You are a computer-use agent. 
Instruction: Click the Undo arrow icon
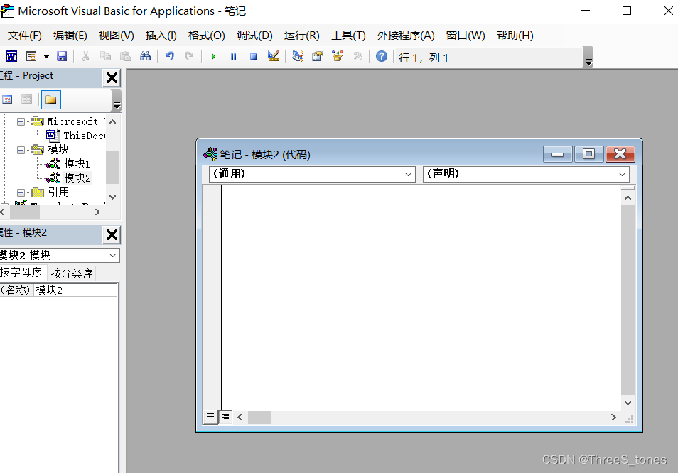[x=169, y=56]
